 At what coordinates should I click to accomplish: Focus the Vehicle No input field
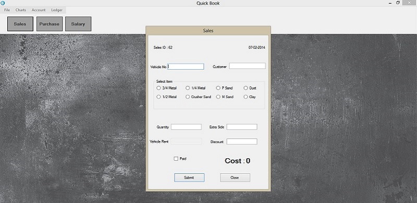coord(186,67)
